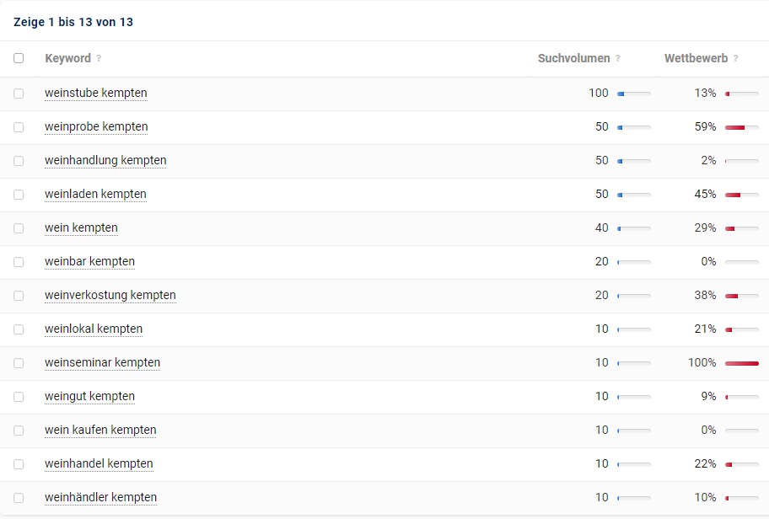This screenshot has height=519, width=769.
Task: Click the help icon beside Suchvolumen
Action: 618,59
